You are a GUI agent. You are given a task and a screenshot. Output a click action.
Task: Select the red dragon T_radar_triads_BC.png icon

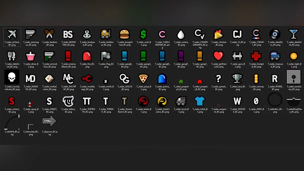coord(143,101)
